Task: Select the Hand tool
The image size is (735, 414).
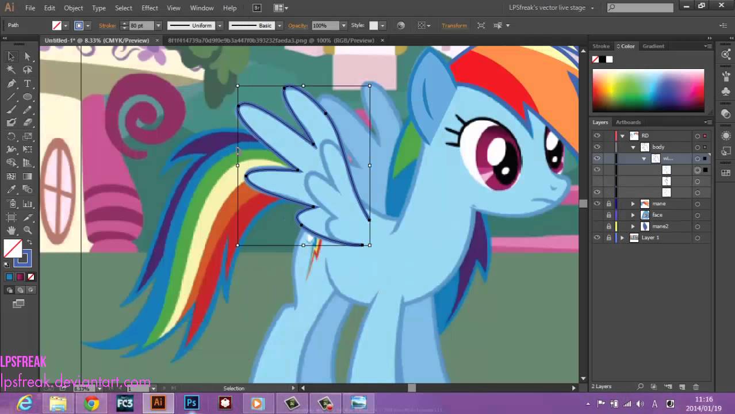Action: tap(11, 230)
